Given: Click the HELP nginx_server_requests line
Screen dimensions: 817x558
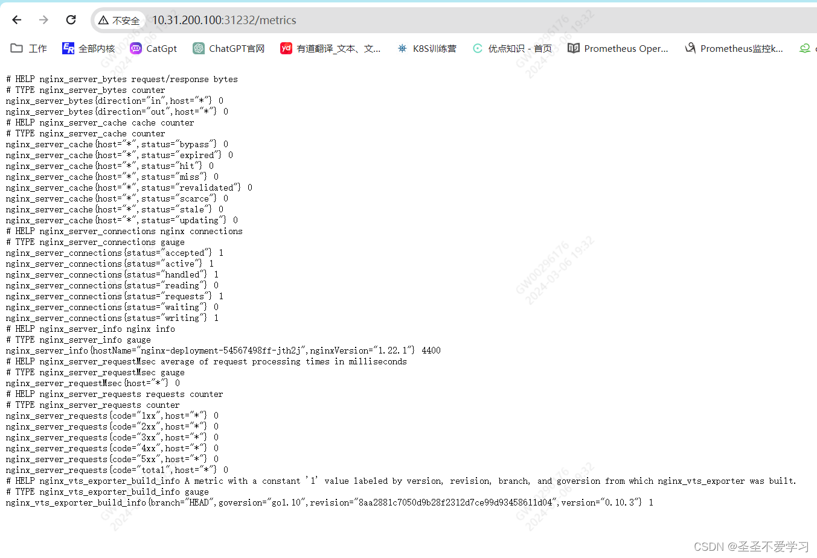Looking at the screenshot, I should [115, 394].
